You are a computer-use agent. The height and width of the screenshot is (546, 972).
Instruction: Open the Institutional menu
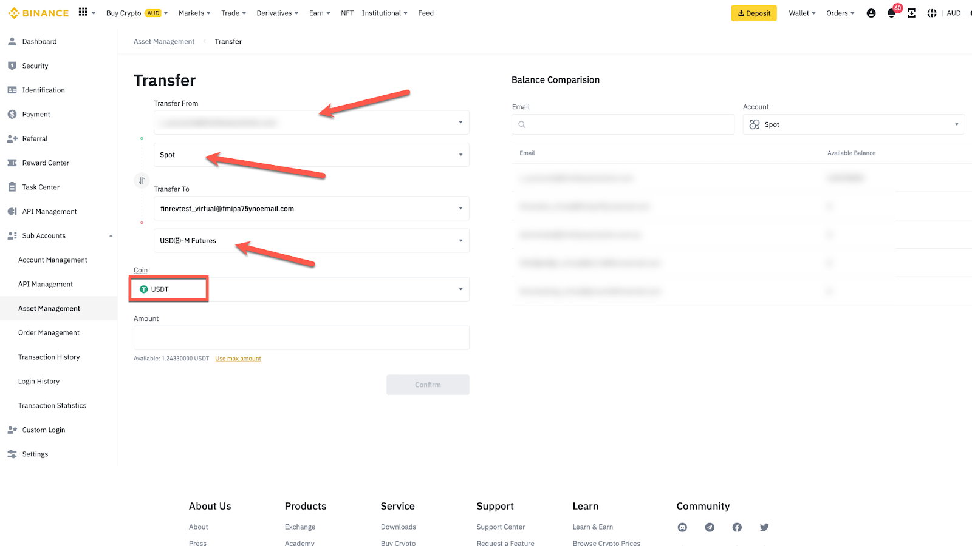click(x=385, y=13)
